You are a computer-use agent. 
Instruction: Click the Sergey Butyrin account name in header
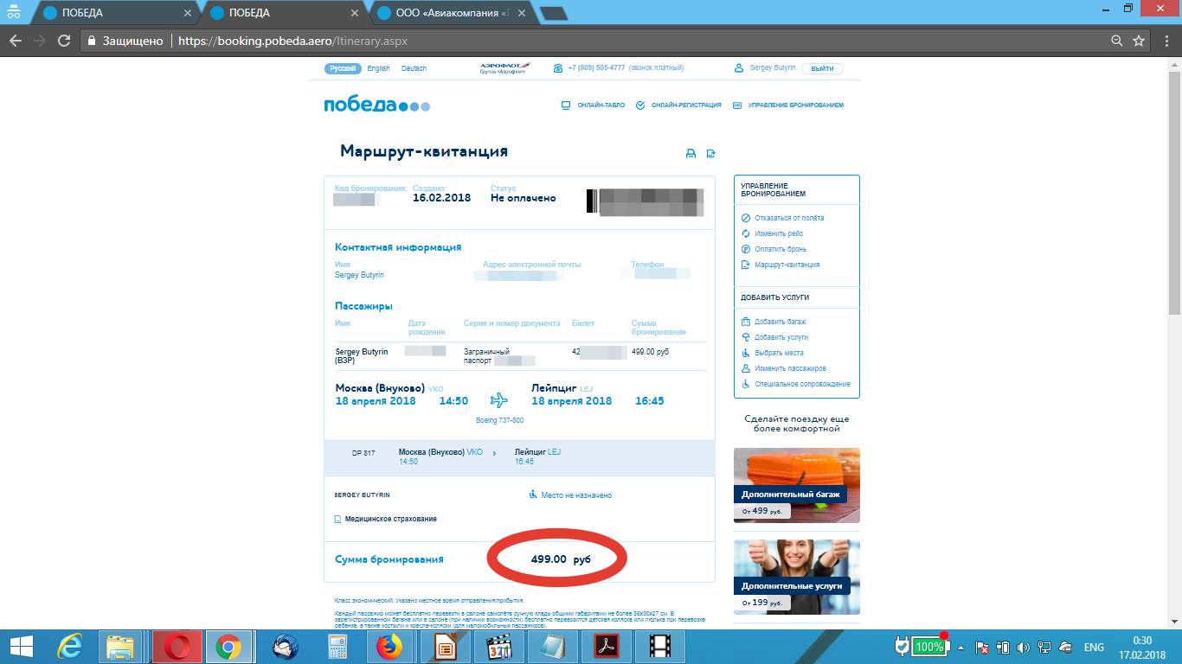pos(772,68)
